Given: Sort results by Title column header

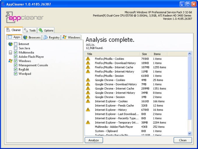Looking at the screenshot, I should click(x=112, y=54).
